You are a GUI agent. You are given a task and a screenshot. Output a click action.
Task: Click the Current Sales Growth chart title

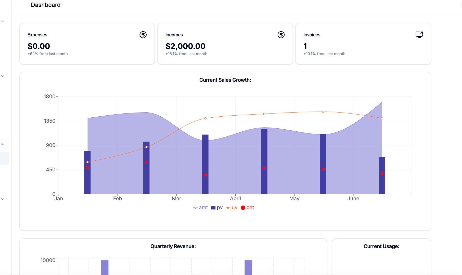point(225,80)
